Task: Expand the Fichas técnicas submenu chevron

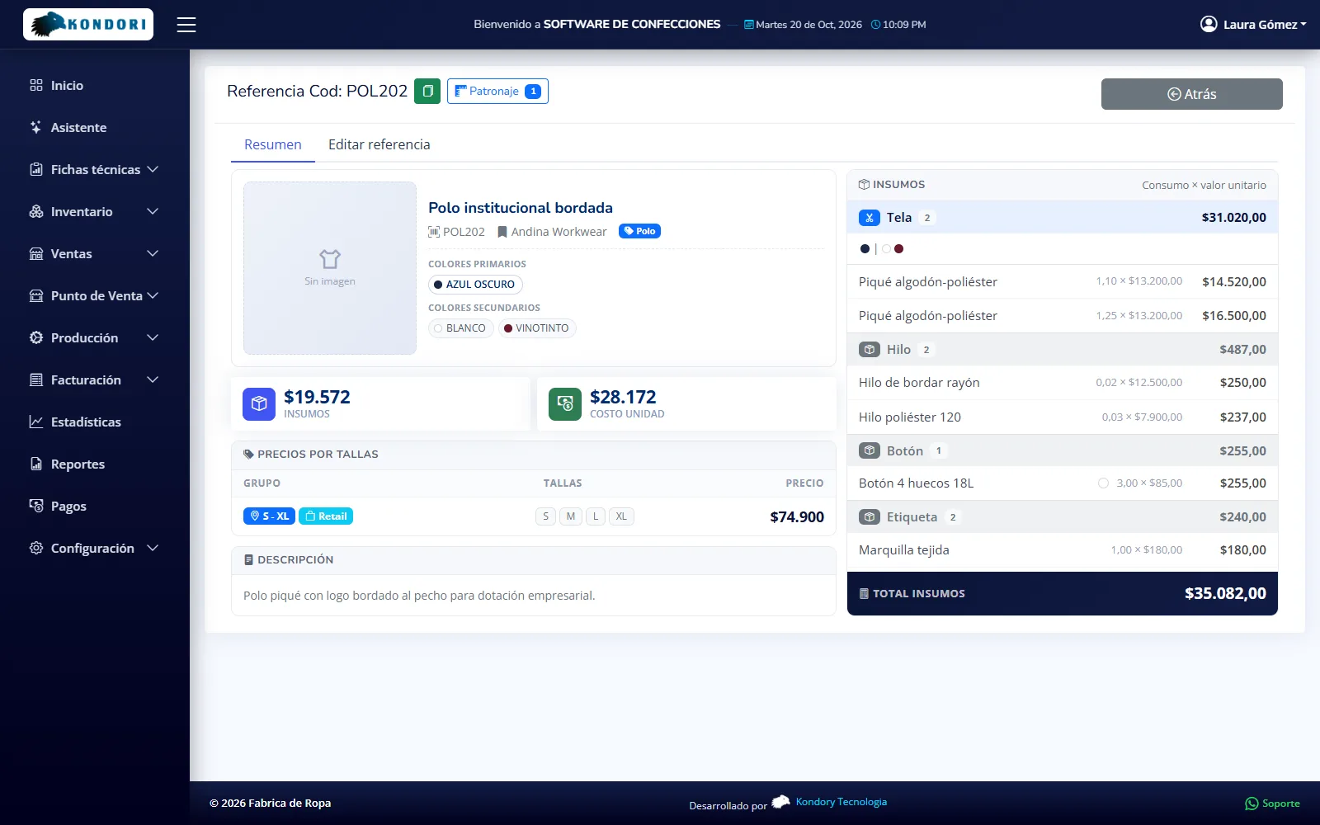Action: click(153, 169)
